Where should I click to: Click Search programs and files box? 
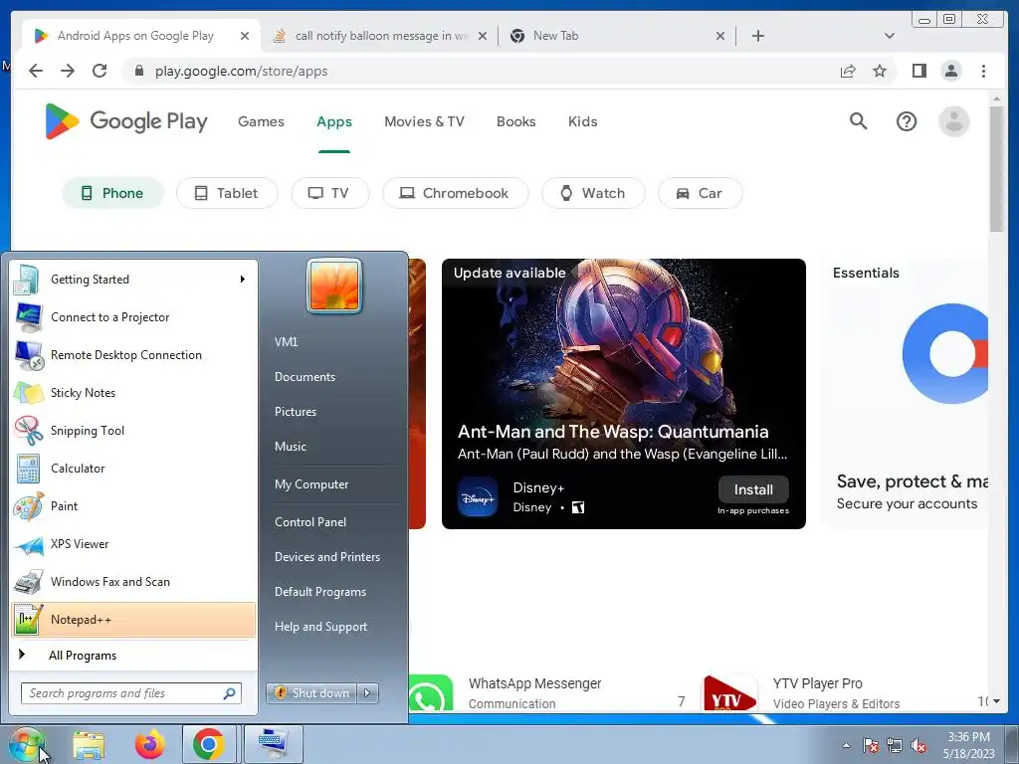130,693
